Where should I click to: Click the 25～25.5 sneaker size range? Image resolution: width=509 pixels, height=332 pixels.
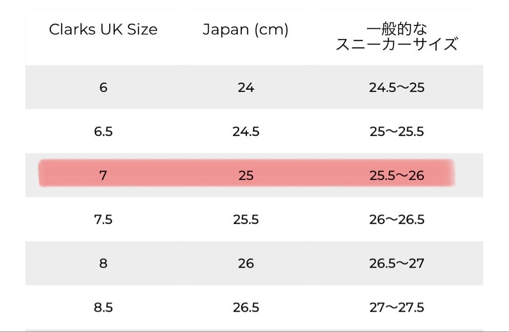pyautogui.click(x=396, y=131)
